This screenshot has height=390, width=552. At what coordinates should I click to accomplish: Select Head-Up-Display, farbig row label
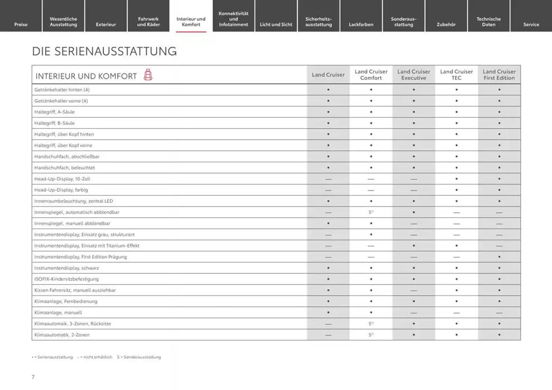(61, 190)
